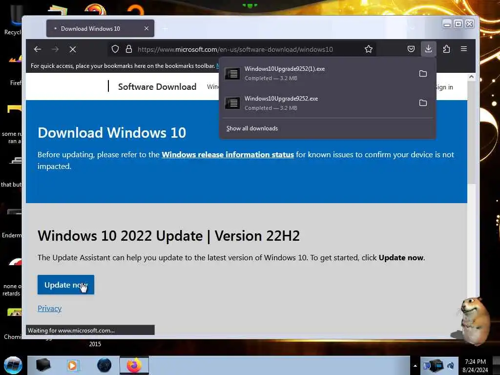Select the Download Windows 10 tab
Image resolution: width=500 pixels, height=375 pixels.
[100, 28]
